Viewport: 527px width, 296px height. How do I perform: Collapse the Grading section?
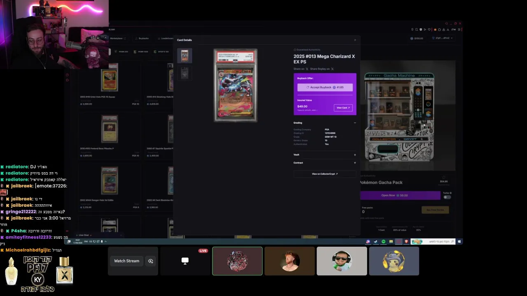point(355,123)
